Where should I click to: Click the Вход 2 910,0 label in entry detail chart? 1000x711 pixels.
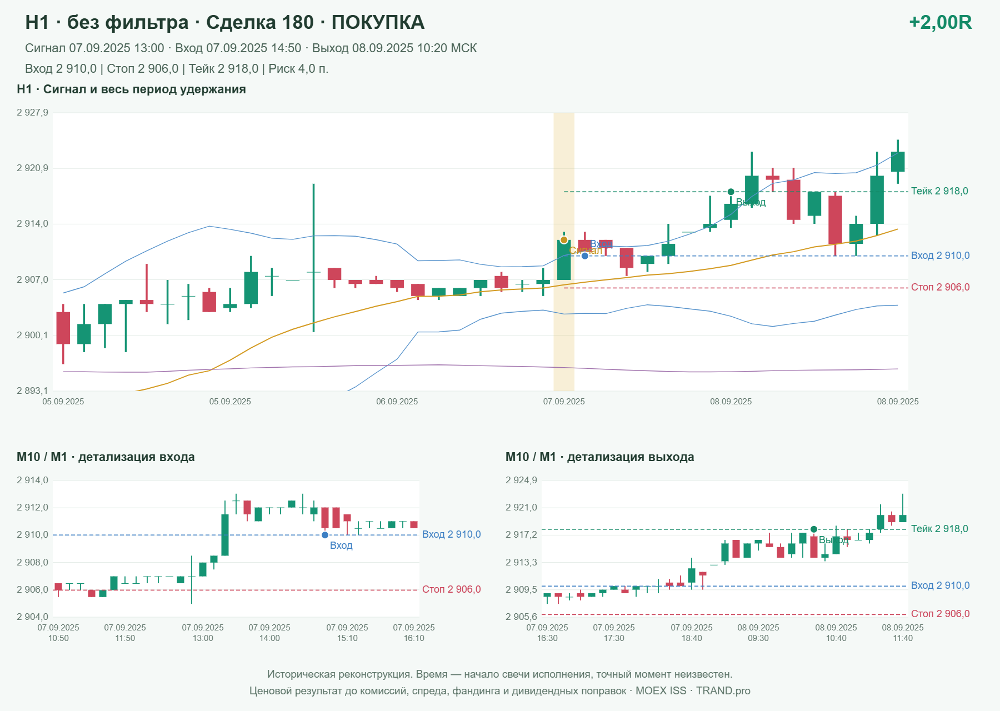pos(452,534)
